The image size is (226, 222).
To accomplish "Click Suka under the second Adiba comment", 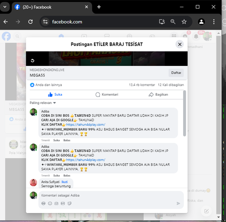I will [x=56, y=176].
